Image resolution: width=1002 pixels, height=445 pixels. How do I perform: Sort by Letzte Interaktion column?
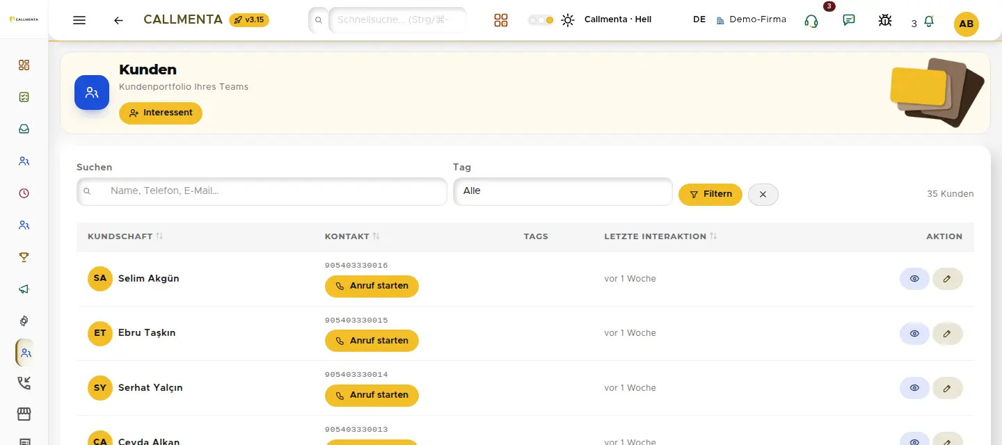pyautogui.click(x=660, y=236)
